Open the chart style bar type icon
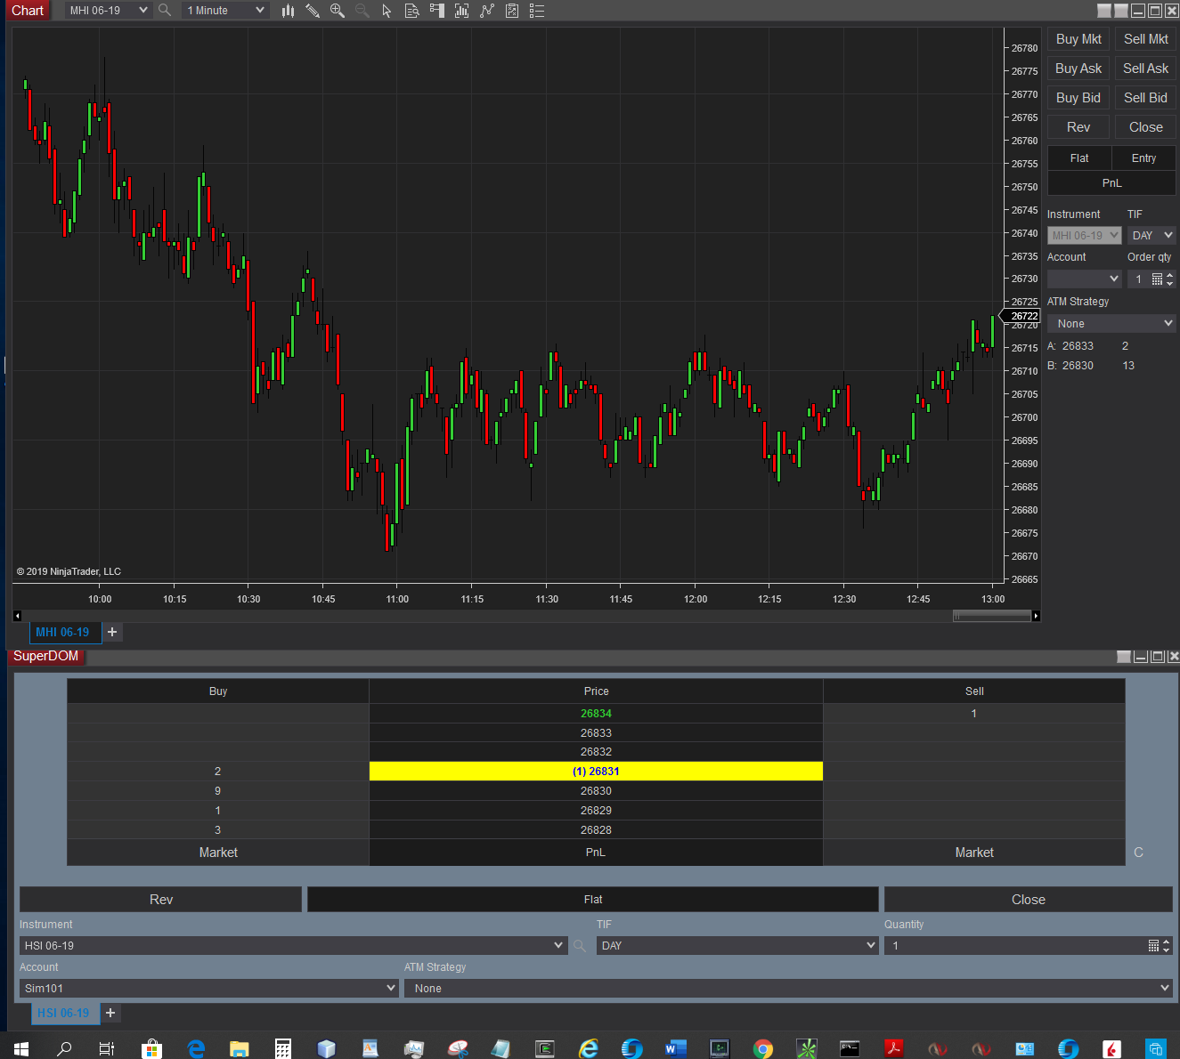The height and width of the screenshot is (1059, 1180). tap(288, 11)
